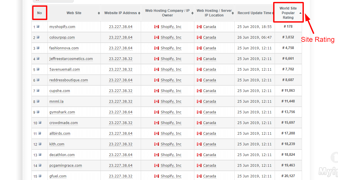This screenshot has width=338, height=180.
Task: Click IP 23.227.38.64 in gymshark.com row
Action: click(121, 112)
